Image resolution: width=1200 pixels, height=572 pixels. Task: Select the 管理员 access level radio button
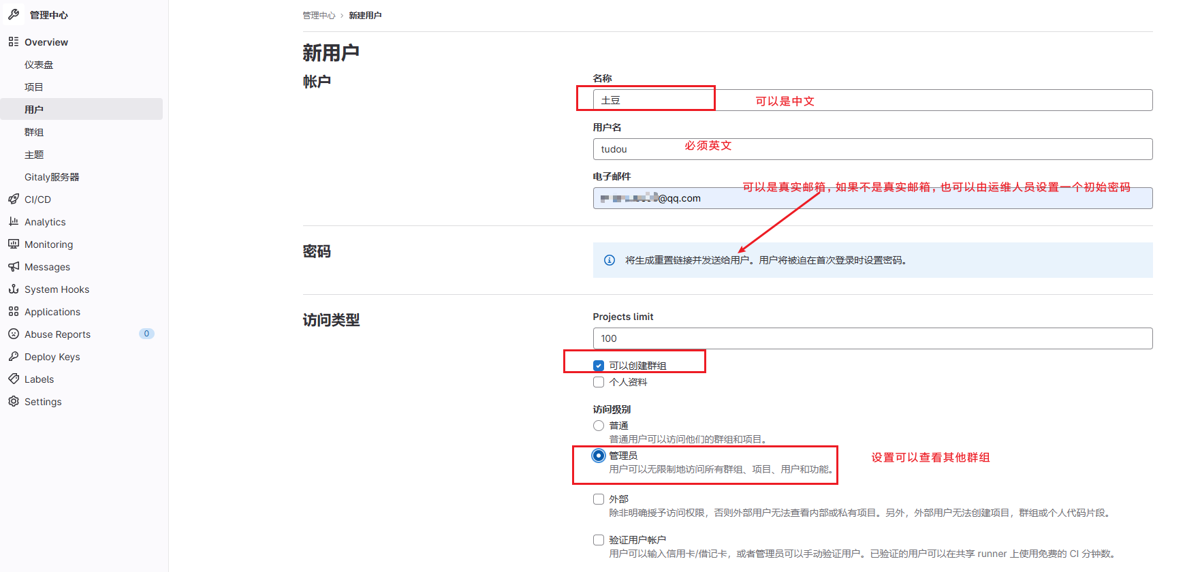click(x=599, y=456)
